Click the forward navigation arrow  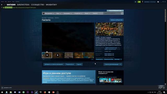[x=5, y=5]
